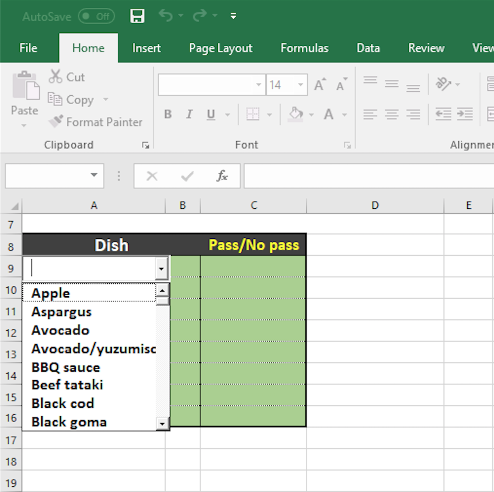494x492 pixels.
Task: Click the Save icon
Action: [137, 16]
